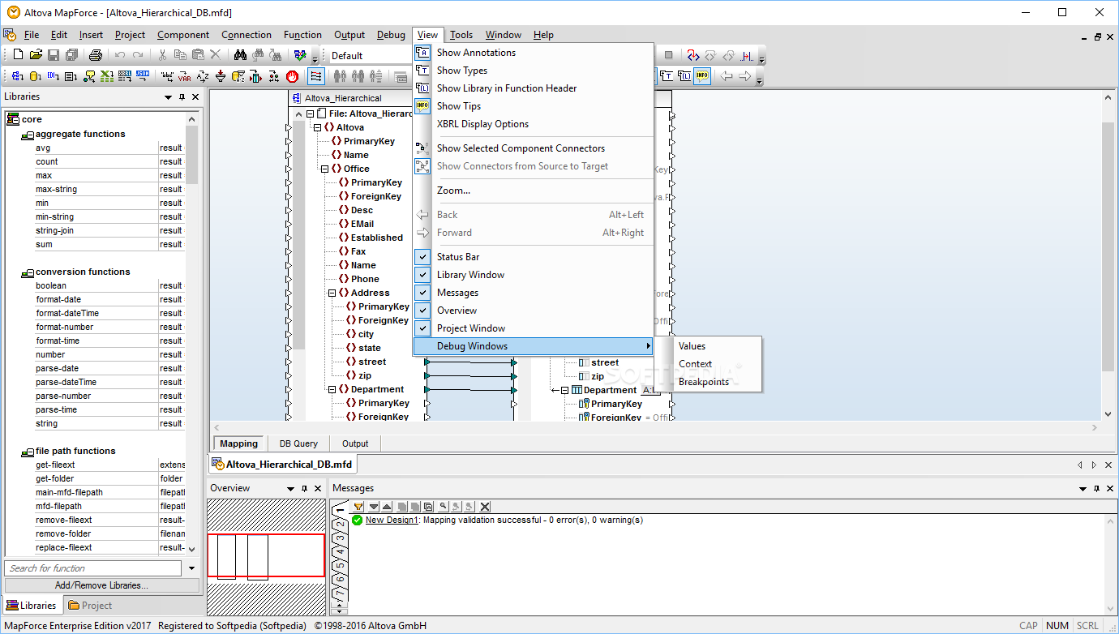The width and height of the screenshot is (1119, 634).
Task: Insert Database component icon
Action: click(35, 76)
